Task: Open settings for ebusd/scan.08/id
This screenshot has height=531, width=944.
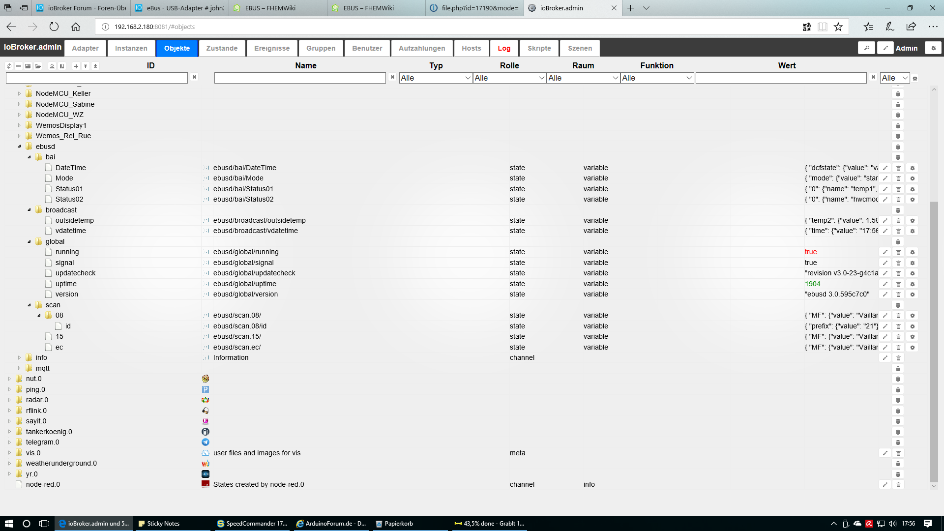Action: click(x=913, y=326)
